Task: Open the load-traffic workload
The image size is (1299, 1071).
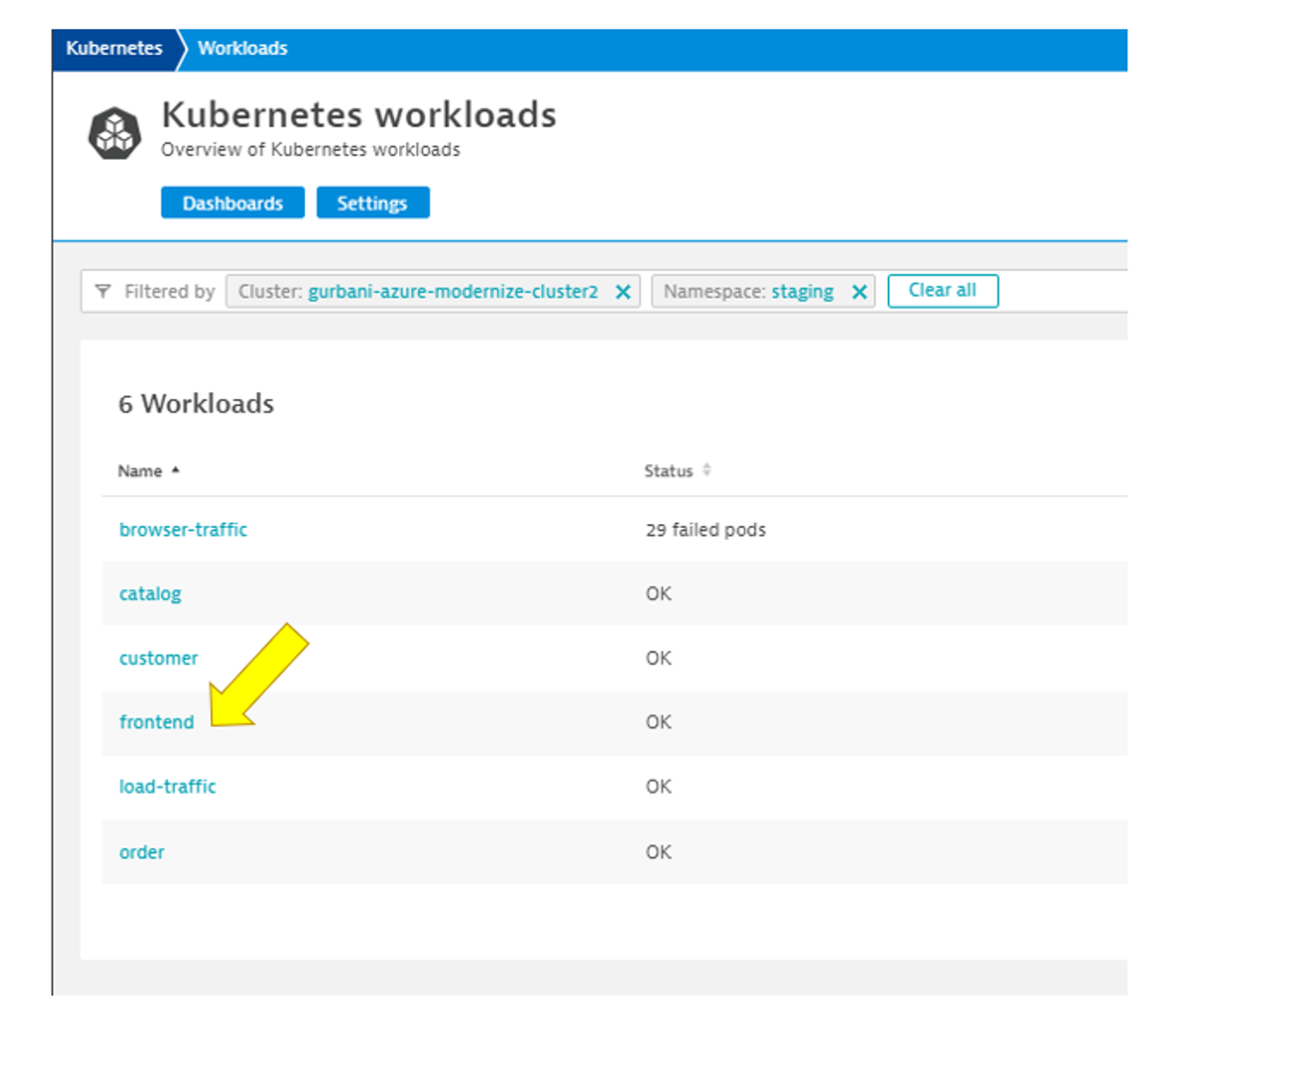Action: pos(167,787)
